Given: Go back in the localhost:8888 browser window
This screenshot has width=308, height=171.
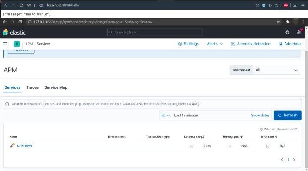Looking at the screenshot, I should pyautogui.click(x=6, y=6).
